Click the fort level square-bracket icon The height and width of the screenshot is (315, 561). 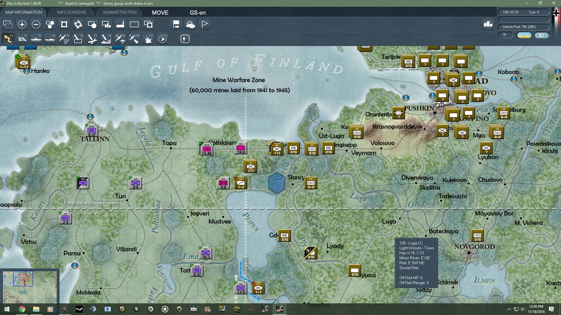(x=64, y=24)
